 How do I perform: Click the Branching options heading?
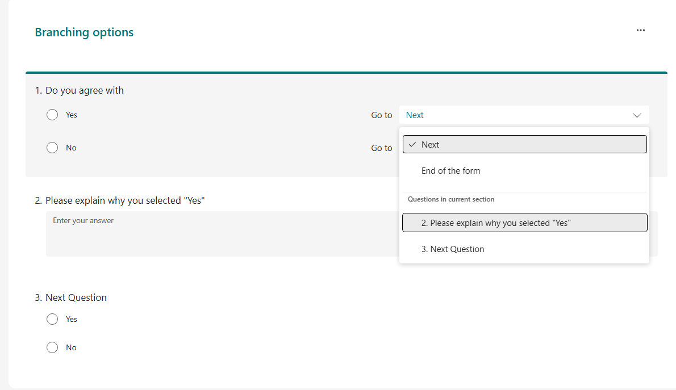coord(84,32)
